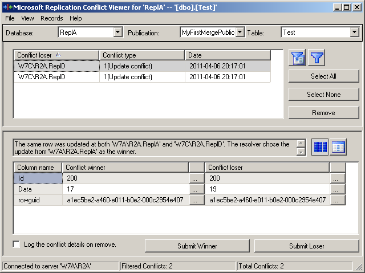Click the Submit Winner button
This screenshot has width=365, height=273.
[197, 246]
